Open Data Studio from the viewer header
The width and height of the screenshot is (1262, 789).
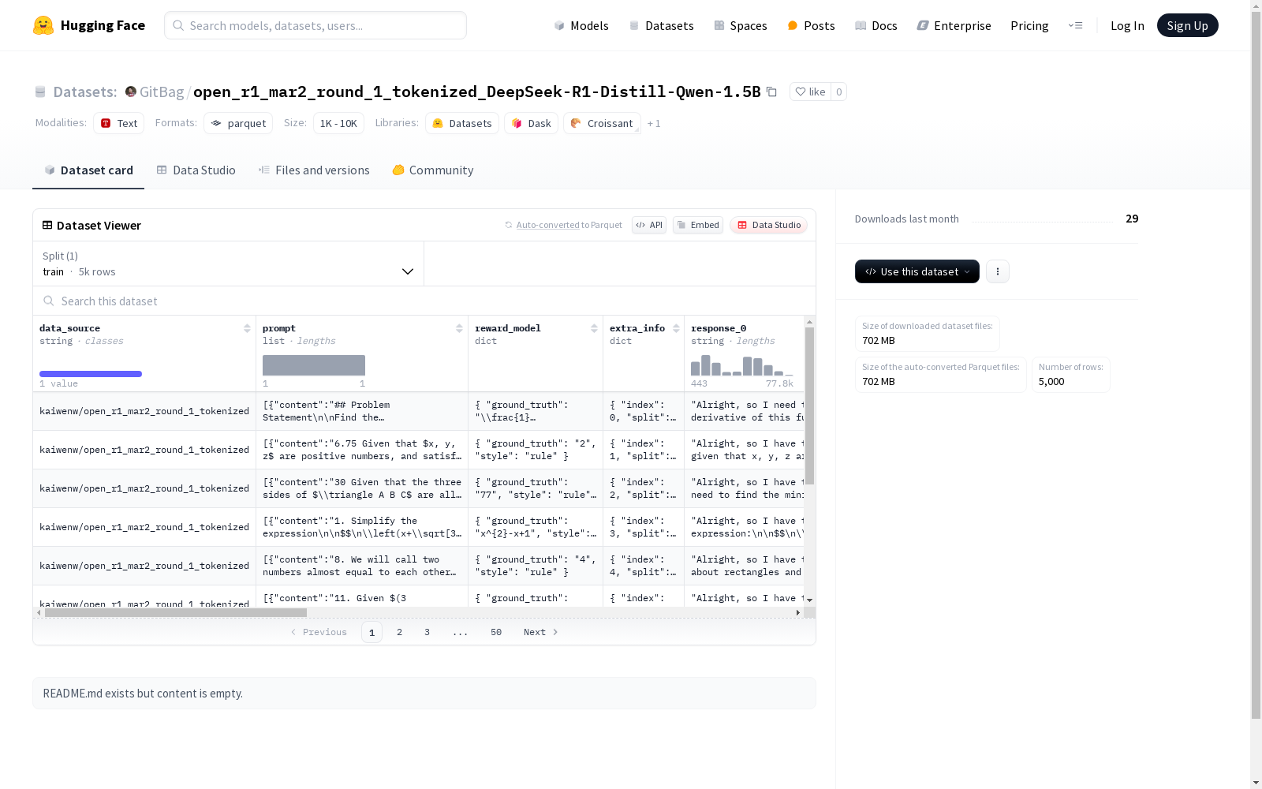click(768, 225)
